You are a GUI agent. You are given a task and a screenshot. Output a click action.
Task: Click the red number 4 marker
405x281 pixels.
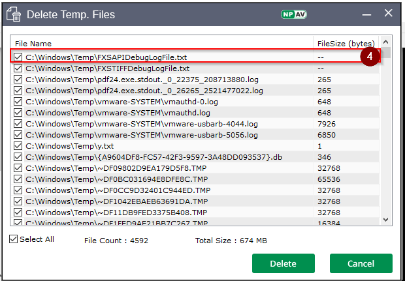coord(369,57)
